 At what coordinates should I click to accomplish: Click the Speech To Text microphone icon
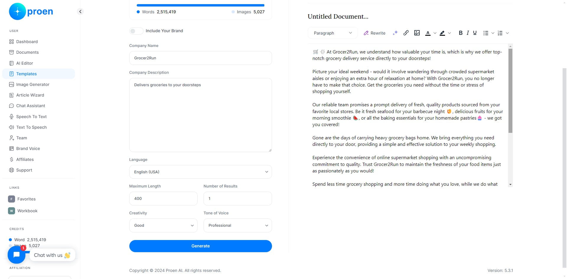click(12, 117)
